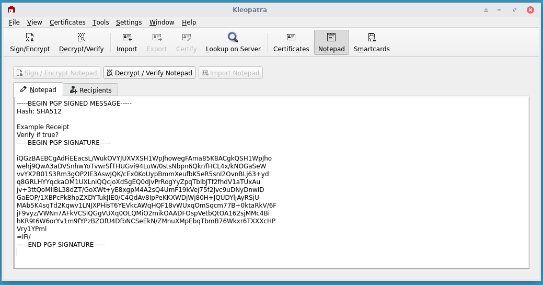Click signature line starting with q8GRLHYYqckaOM1

138,182
